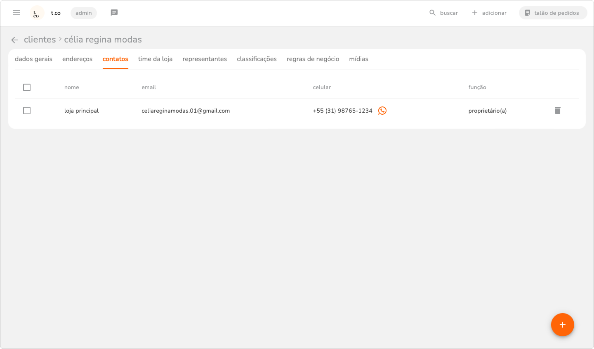
Task: Click the contact email celiareginamodas.01@gmail.com
Action: click(x=185, y=111)
